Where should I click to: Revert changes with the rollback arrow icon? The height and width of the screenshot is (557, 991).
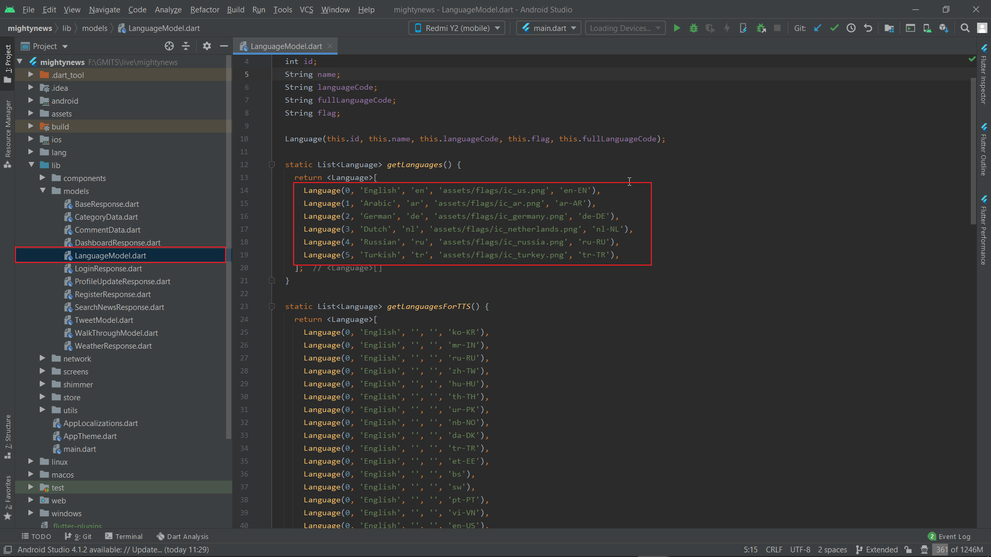(868, 28)
